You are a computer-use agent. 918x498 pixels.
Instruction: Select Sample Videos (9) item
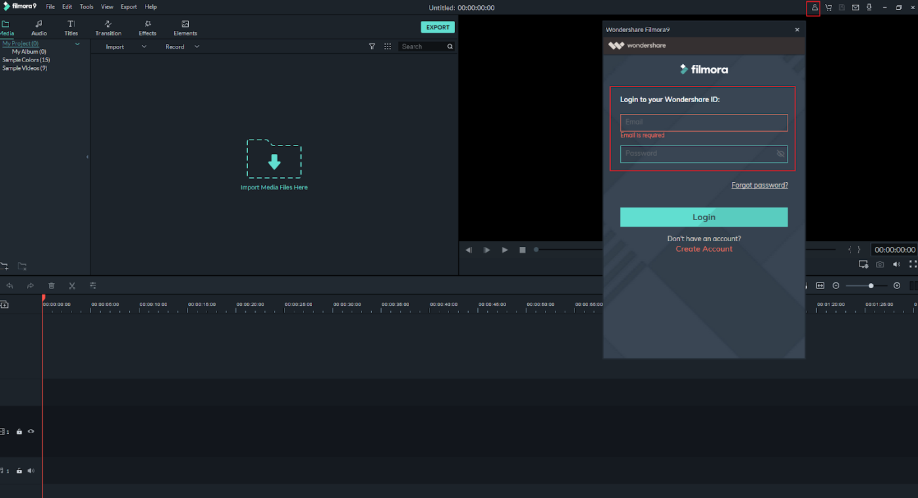[25, 68]
